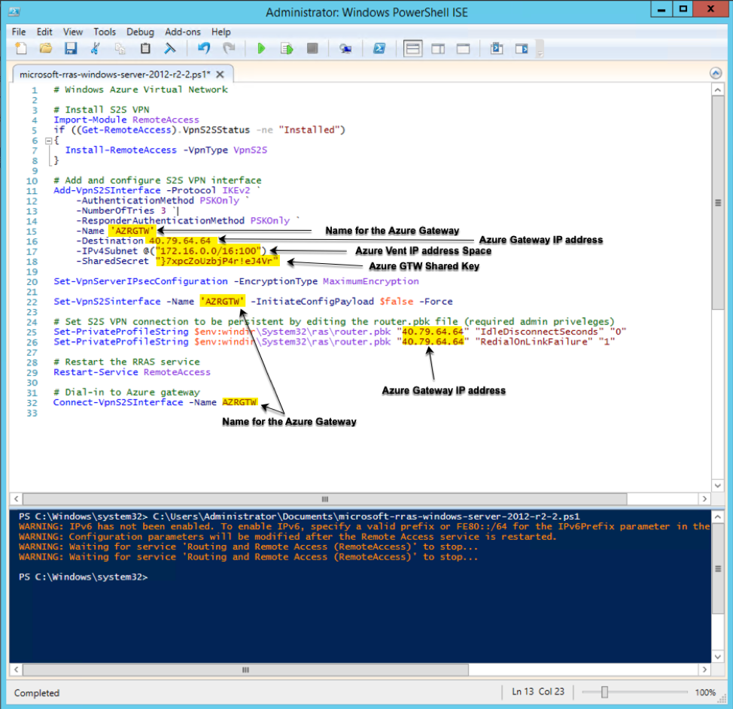
Task: Open the Tools menu
Action: [x=105, y=32]
